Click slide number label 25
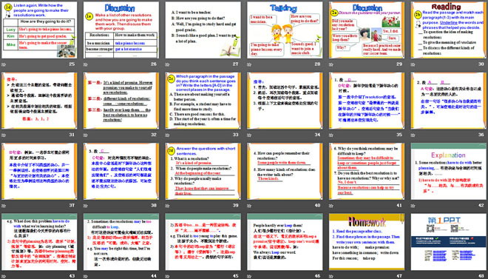 tap(72, 64)
